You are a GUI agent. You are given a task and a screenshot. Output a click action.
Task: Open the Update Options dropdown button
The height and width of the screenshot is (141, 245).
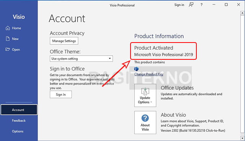(x=145, y=95)
